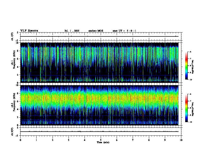Click the "4" tick on the time axis

point(85,140)
